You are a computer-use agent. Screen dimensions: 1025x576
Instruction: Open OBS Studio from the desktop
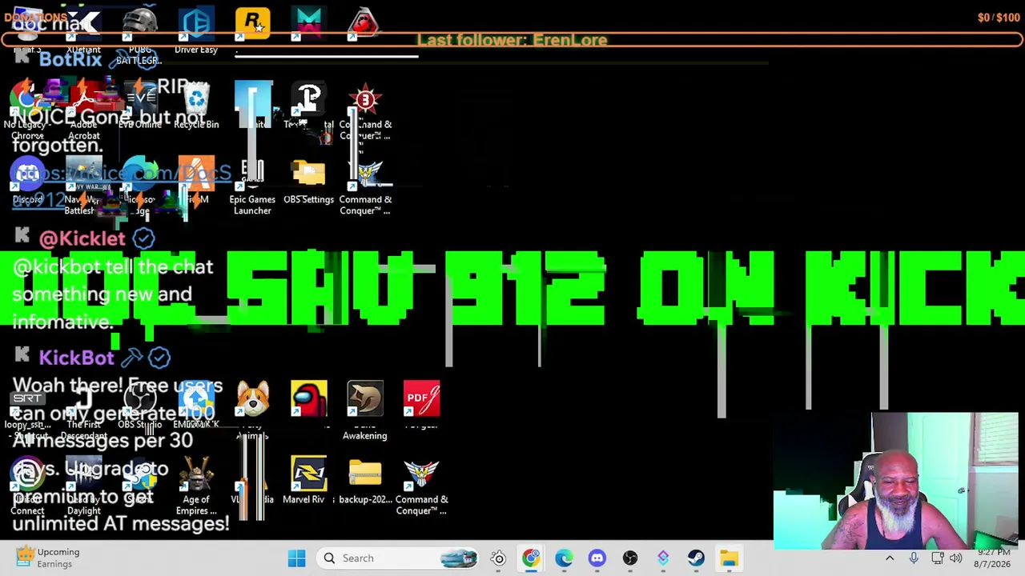(x=140, y=406)
